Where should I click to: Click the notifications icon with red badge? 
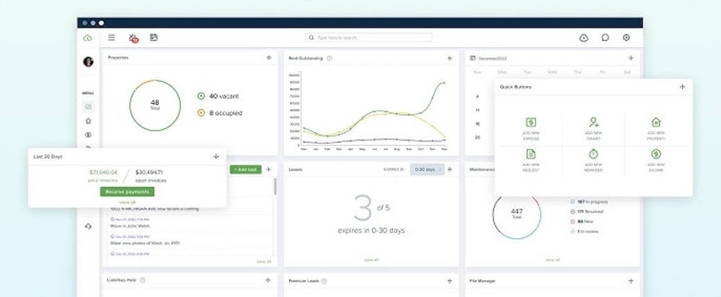[x=133, y=38]
